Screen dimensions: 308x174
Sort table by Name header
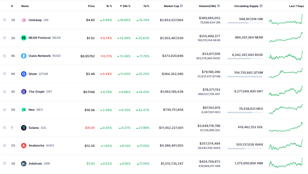click(25, 6)
